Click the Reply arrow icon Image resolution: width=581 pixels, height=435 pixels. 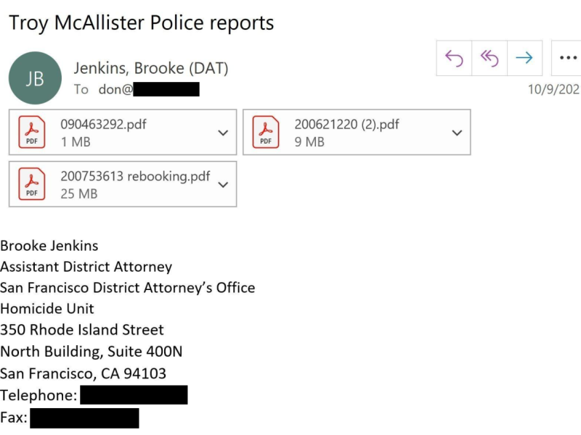[454, 59]
